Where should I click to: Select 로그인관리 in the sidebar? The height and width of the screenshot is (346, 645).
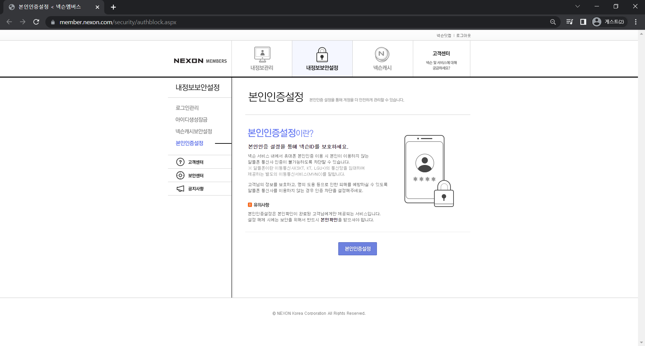click(x=187, y=108)
